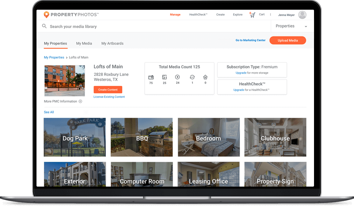Viewport: 354px width, 206px height.
Task: Click Jenna Meyer user name
Action: pos(286,15)
